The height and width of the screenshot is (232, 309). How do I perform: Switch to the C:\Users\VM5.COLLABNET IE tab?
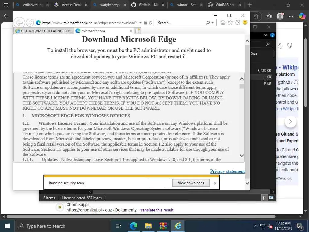tap(44, 31)
